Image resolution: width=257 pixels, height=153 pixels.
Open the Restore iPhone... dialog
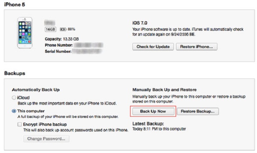click(197, 47)
